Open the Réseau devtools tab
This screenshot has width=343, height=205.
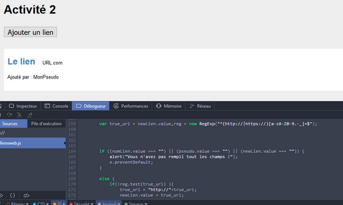click(x=200, y=106)
